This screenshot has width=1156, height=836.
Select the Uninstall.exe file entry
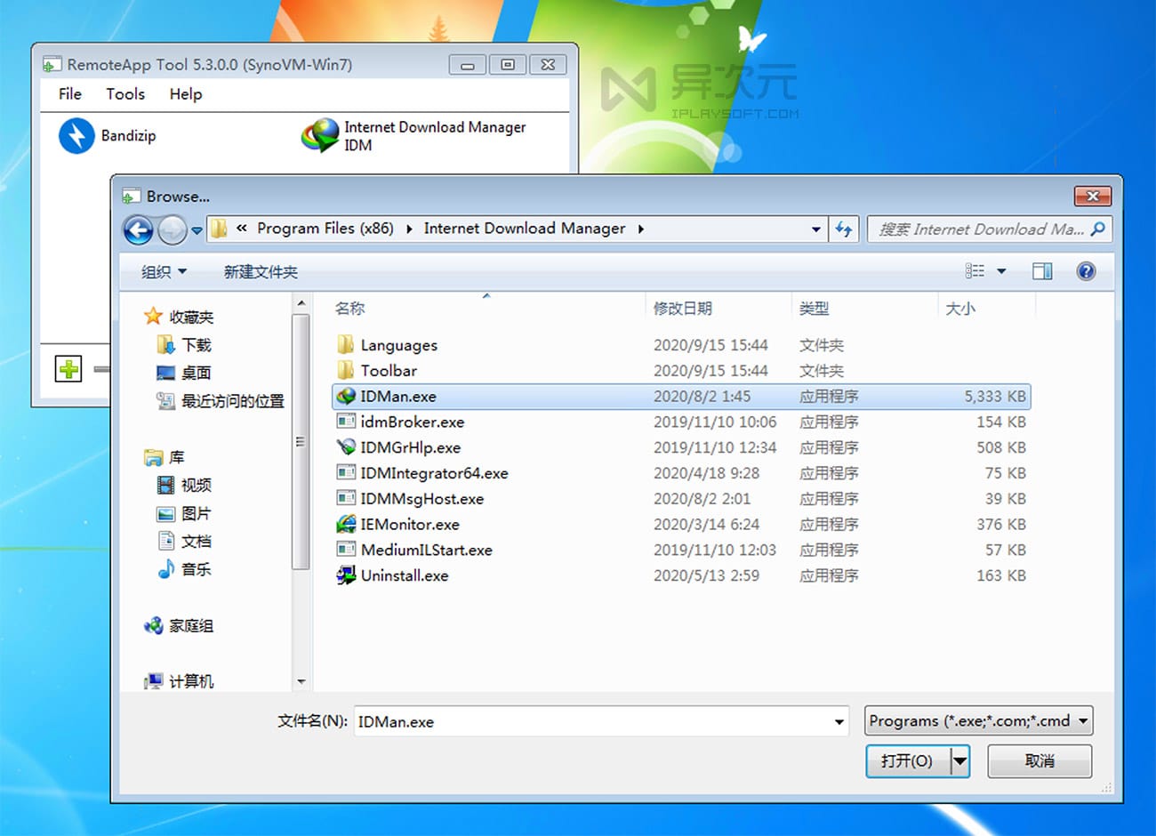403,575
